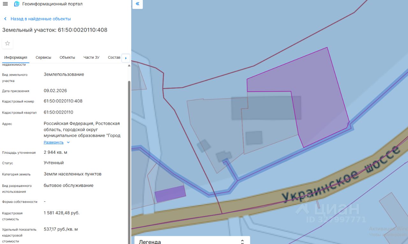Click the status value Учтенный
This screenshot has width=408, height=244.
[x=54, y=163]
